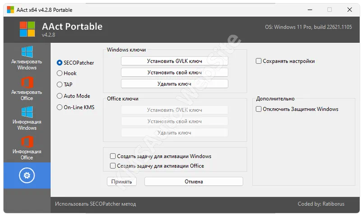Choose the TAP method option
Screen dimensions: 361x217
[x=60, y=84]
